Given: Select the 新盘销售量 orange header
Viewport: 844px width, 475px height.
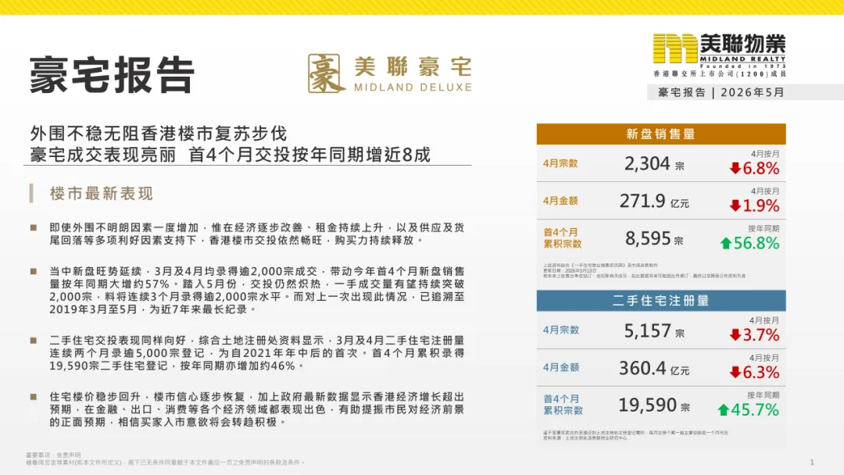Looking at the screenshot, I should (661, 134).
